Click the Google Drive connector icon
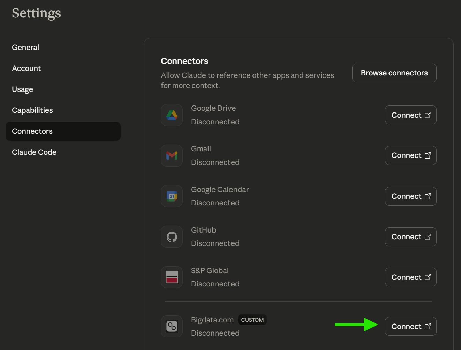 click(172, 115)
